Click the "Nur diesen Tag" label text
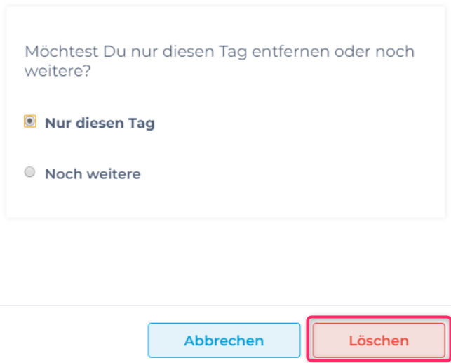451x363 pixels. 100,123
